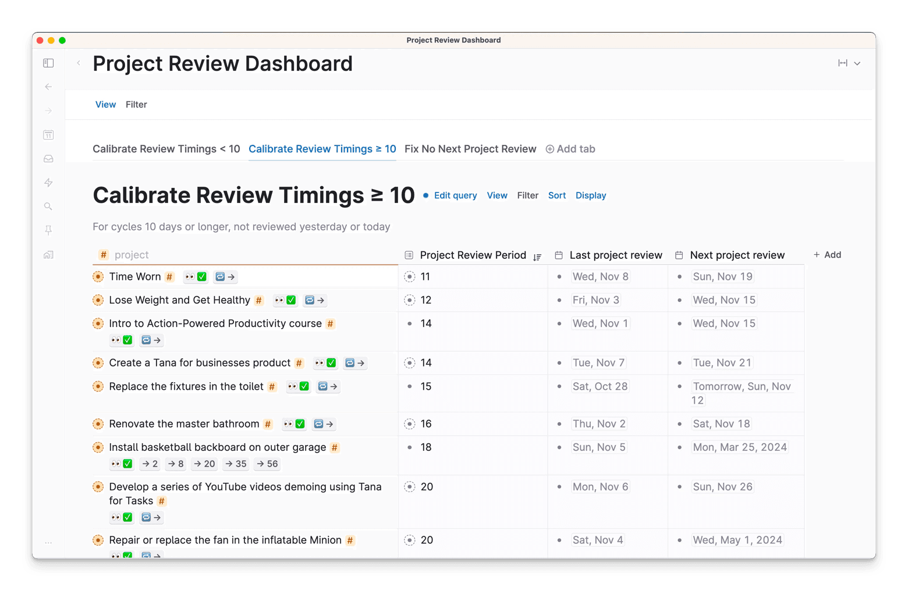
Task: Click View next to Edit query
Action: [497, 195]
